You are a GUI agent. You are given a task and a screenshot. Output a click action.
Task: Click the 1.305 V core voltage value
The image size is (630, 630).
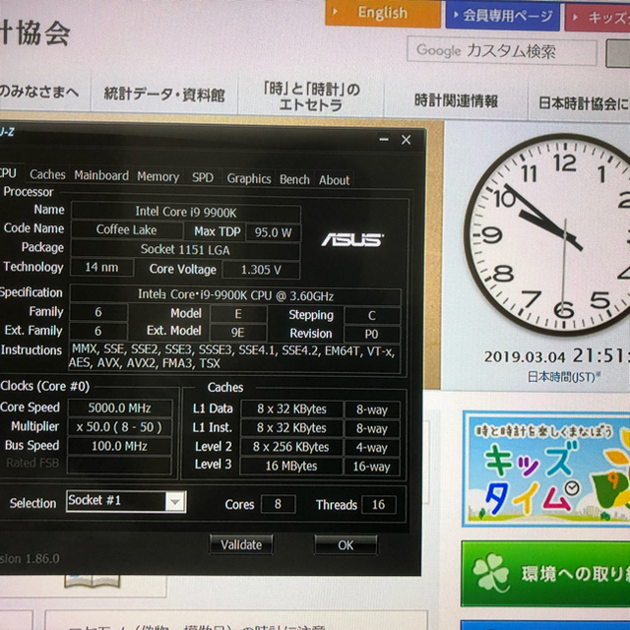point(261,270)
